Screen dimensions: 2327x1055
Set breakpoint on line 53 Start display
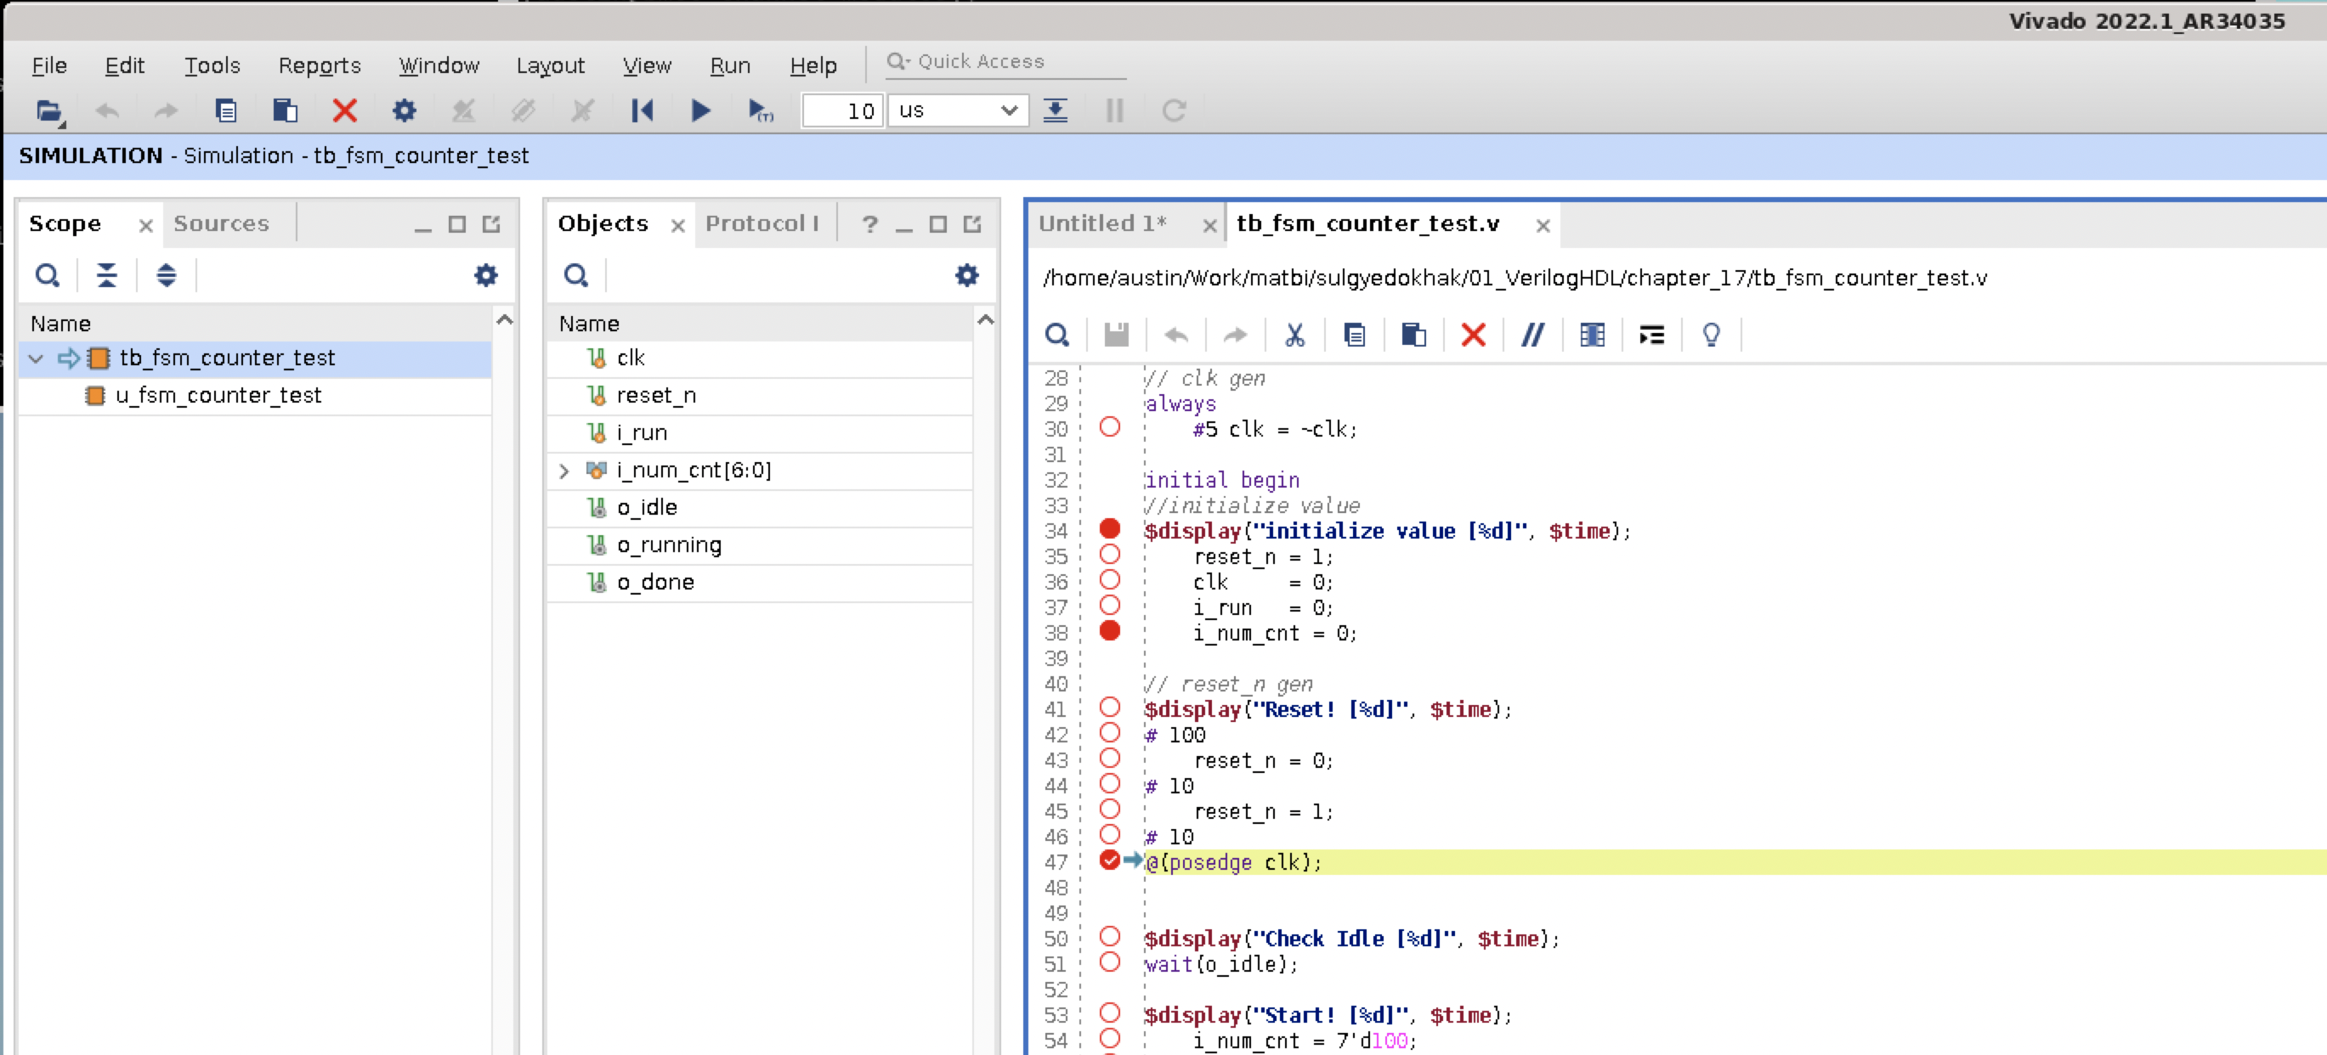coord(1109,1013)
